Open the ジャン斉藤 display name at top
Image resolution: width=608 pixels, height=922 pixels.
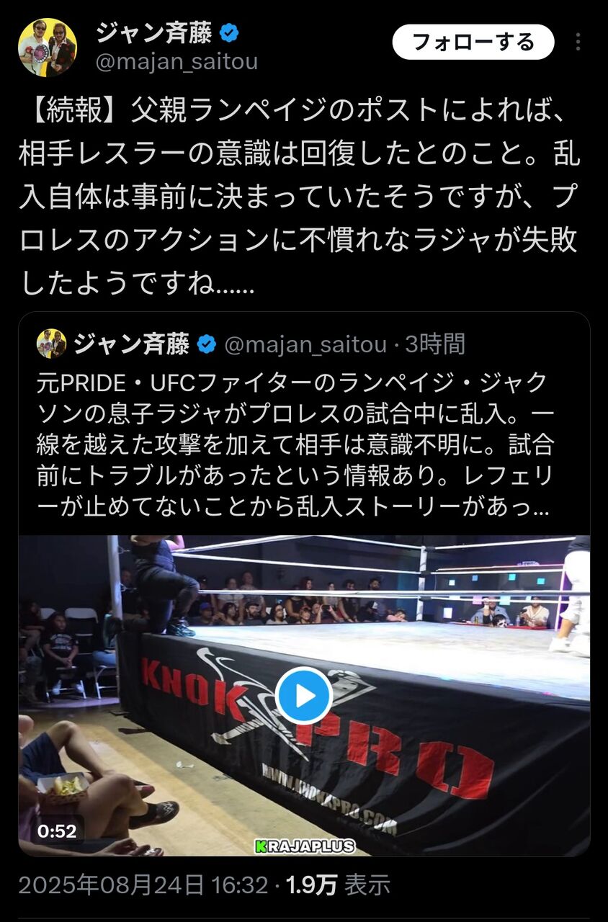pos(154,33)
